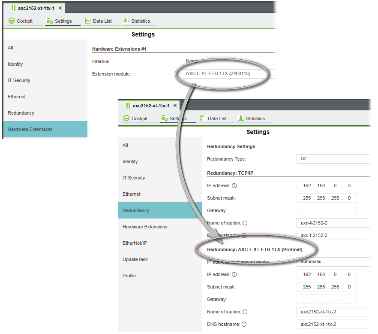Click DNS hostname field axc2152-xt-1tx-2

coord(333,324)
